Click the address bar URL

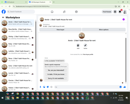point(32,6)
